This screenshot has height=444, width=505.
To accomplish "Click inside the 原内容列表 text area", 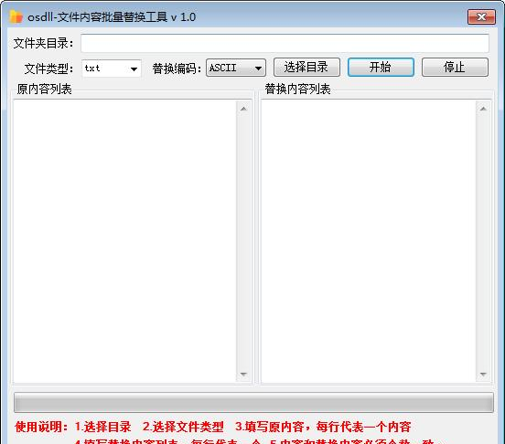I will coord(124,241).
